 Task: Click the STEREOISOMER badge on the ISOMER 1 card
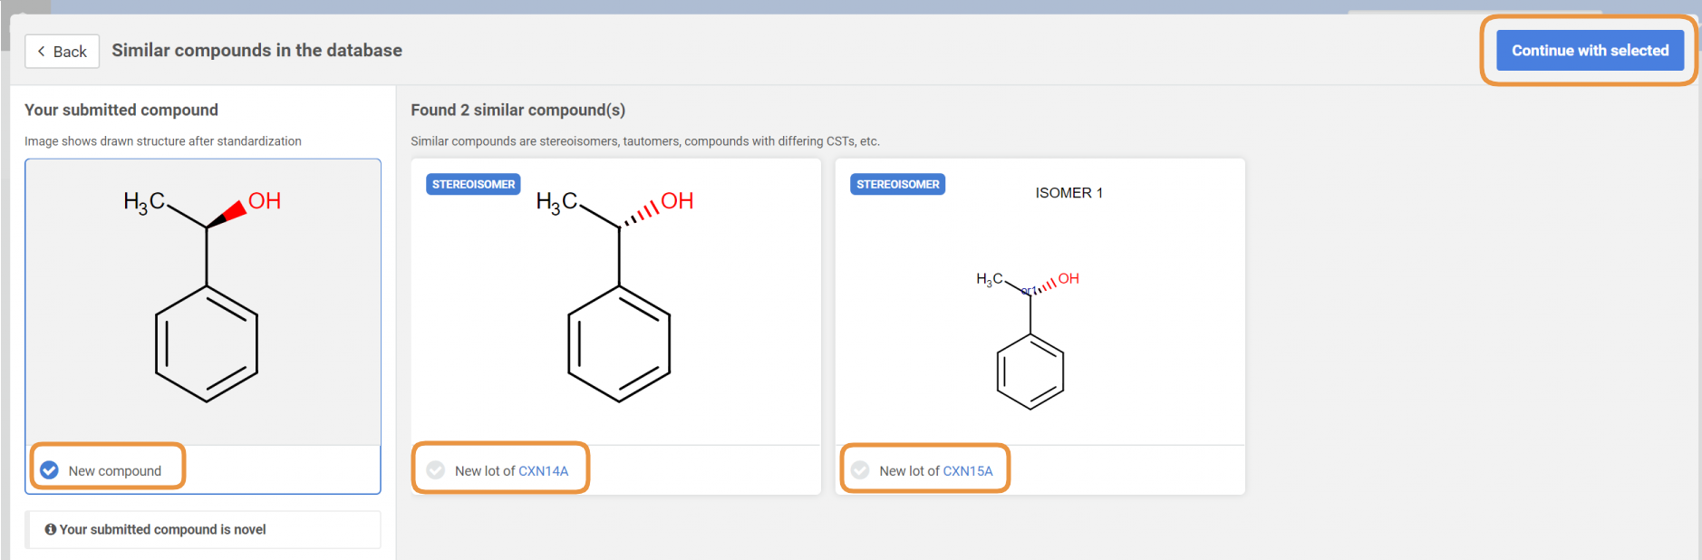pos(897,184)
